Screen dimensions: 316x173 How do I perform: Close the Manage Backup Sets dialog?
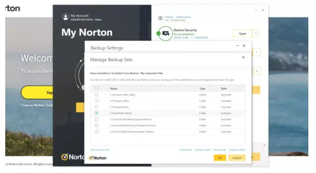click(x=243, y=58)
